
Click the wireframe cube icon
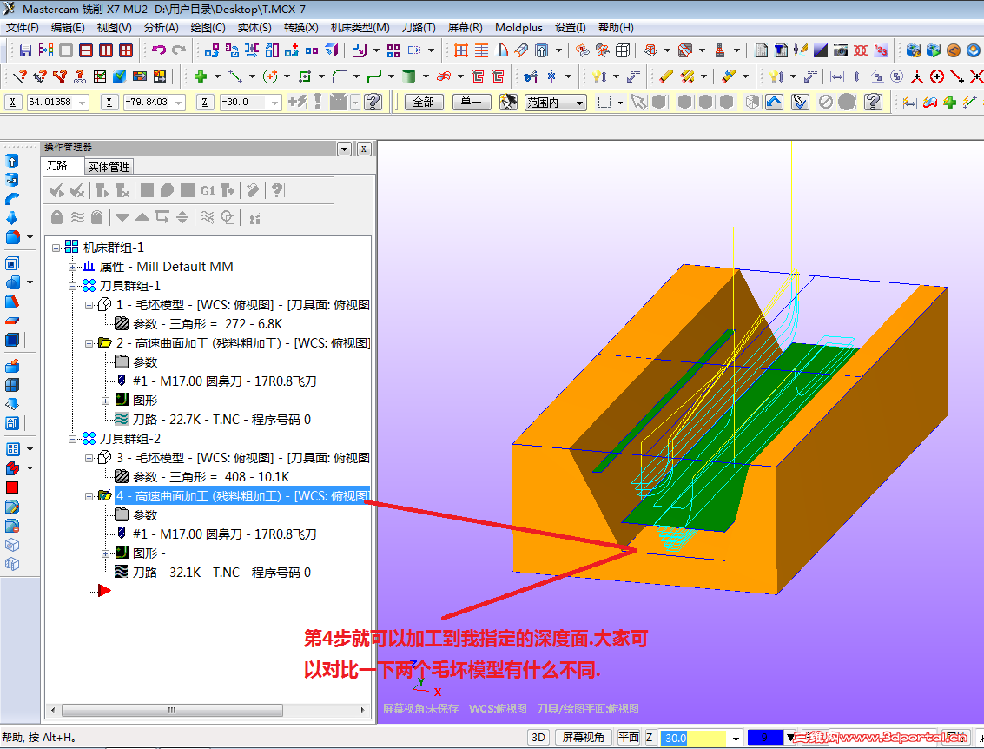623,50
